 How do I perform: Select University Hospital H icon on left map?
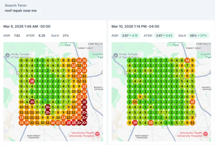97,134
